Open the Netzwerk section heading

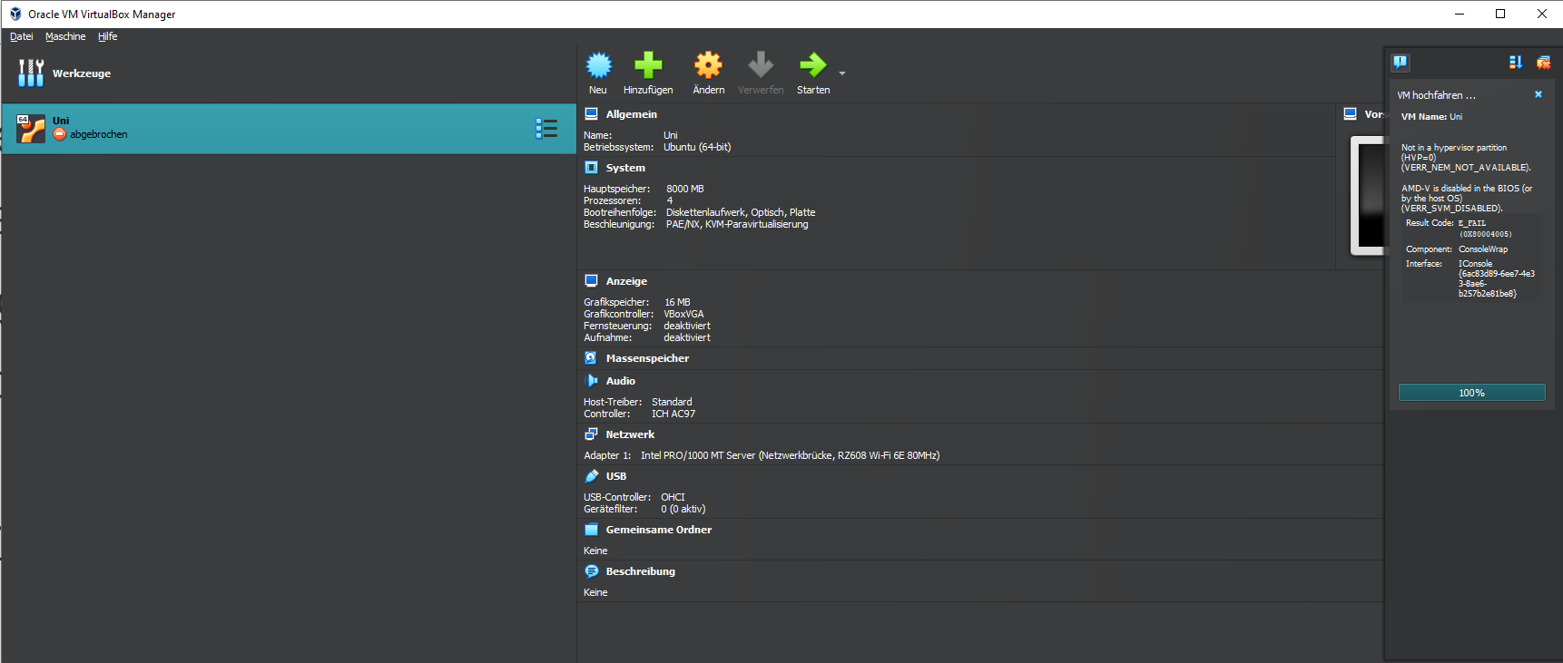coord(630,434)
